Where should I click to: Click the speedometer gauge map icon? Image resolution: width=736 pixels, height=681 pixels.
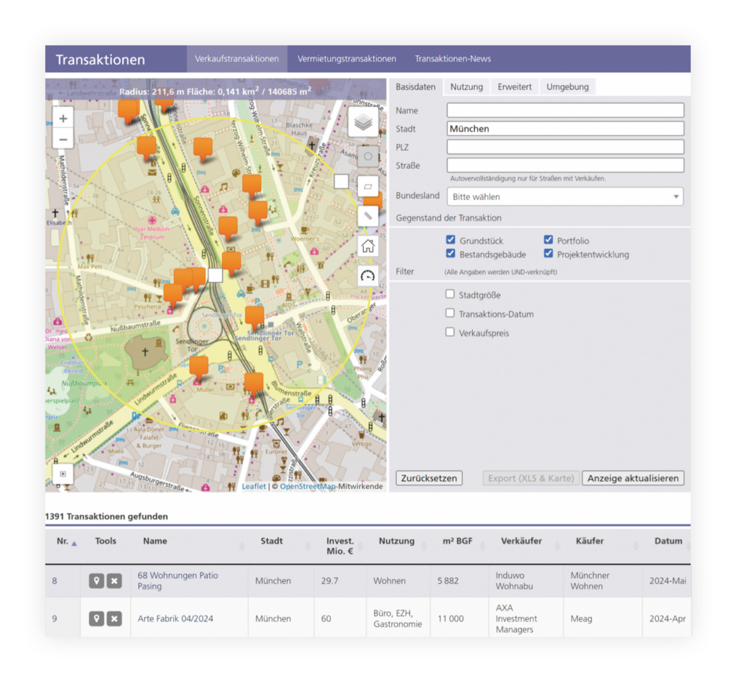click(x=368, y=276)
